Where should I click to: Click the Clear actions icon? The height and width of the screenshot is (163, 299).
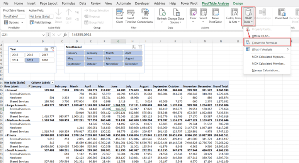[193, 12]
